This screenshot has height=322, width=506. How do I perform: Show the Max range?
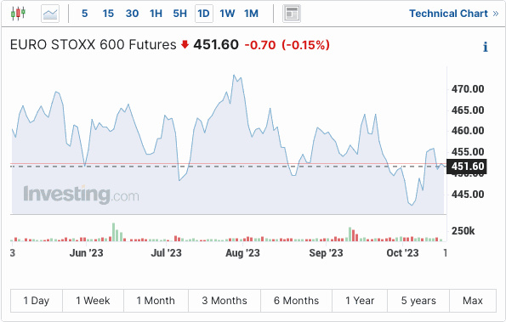473,301
